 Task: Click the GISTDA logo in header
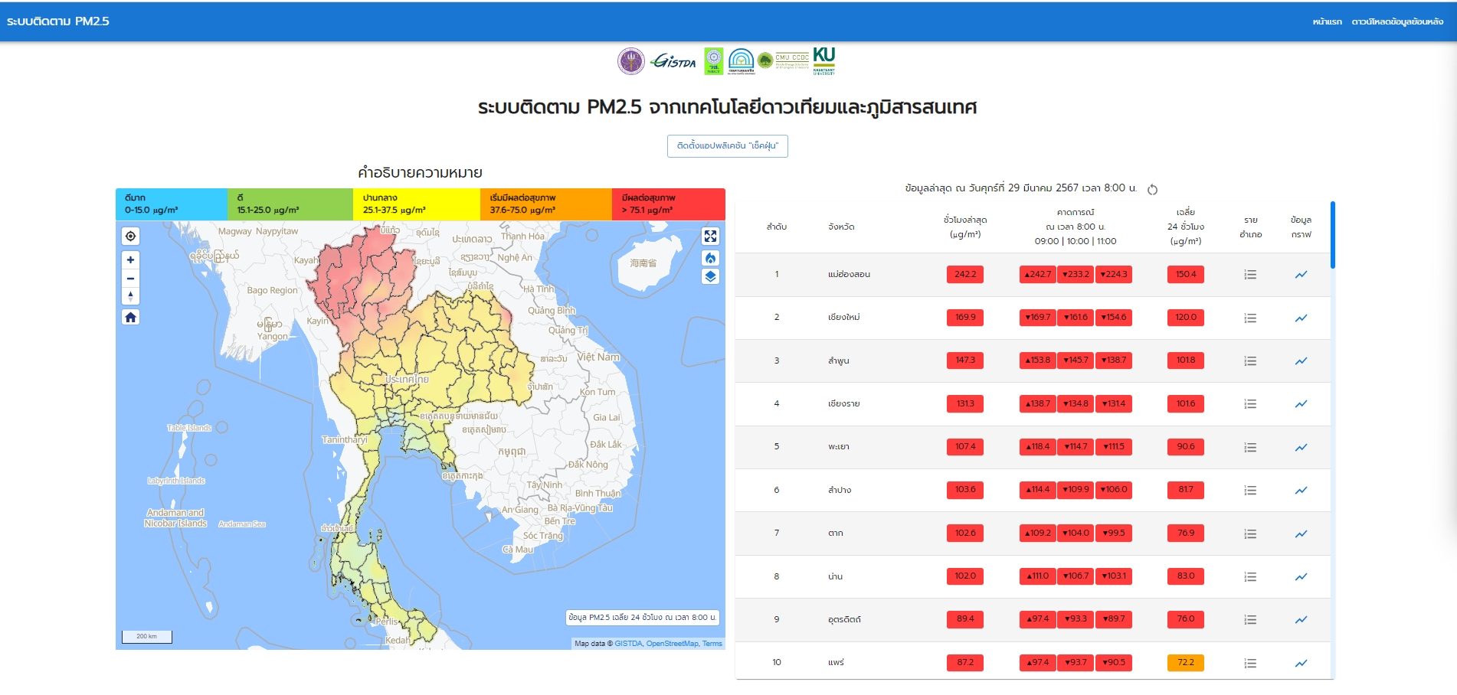[673, 61]
